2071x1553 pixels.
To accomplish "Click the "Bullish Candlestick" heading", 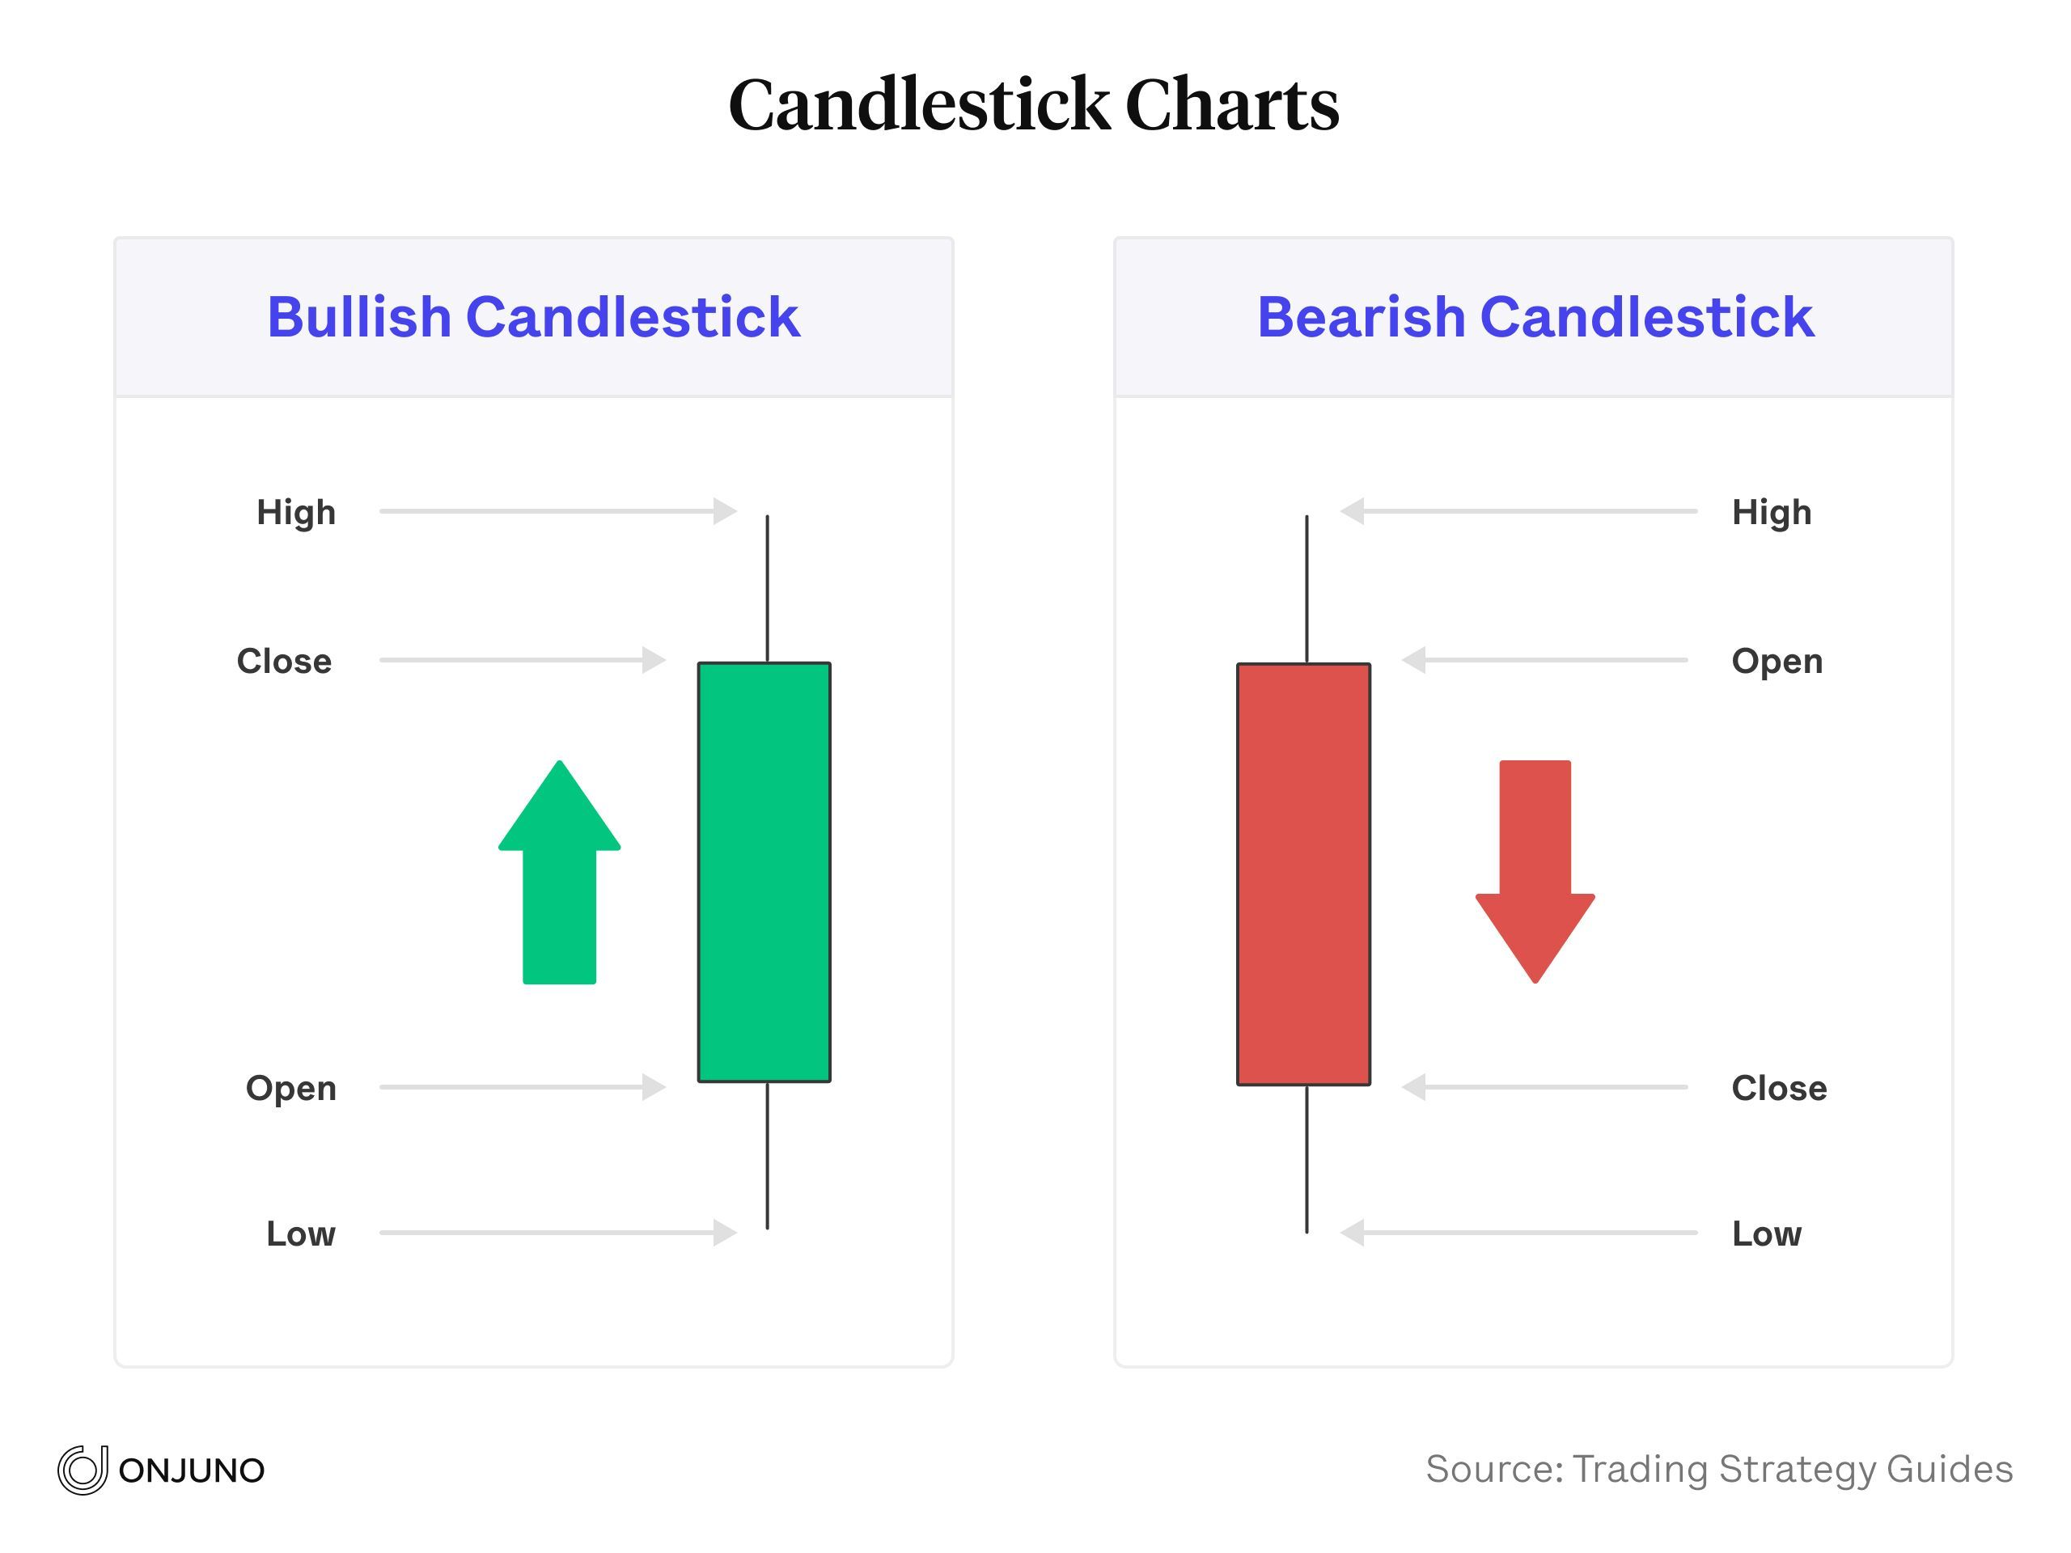I will [534, 316].
